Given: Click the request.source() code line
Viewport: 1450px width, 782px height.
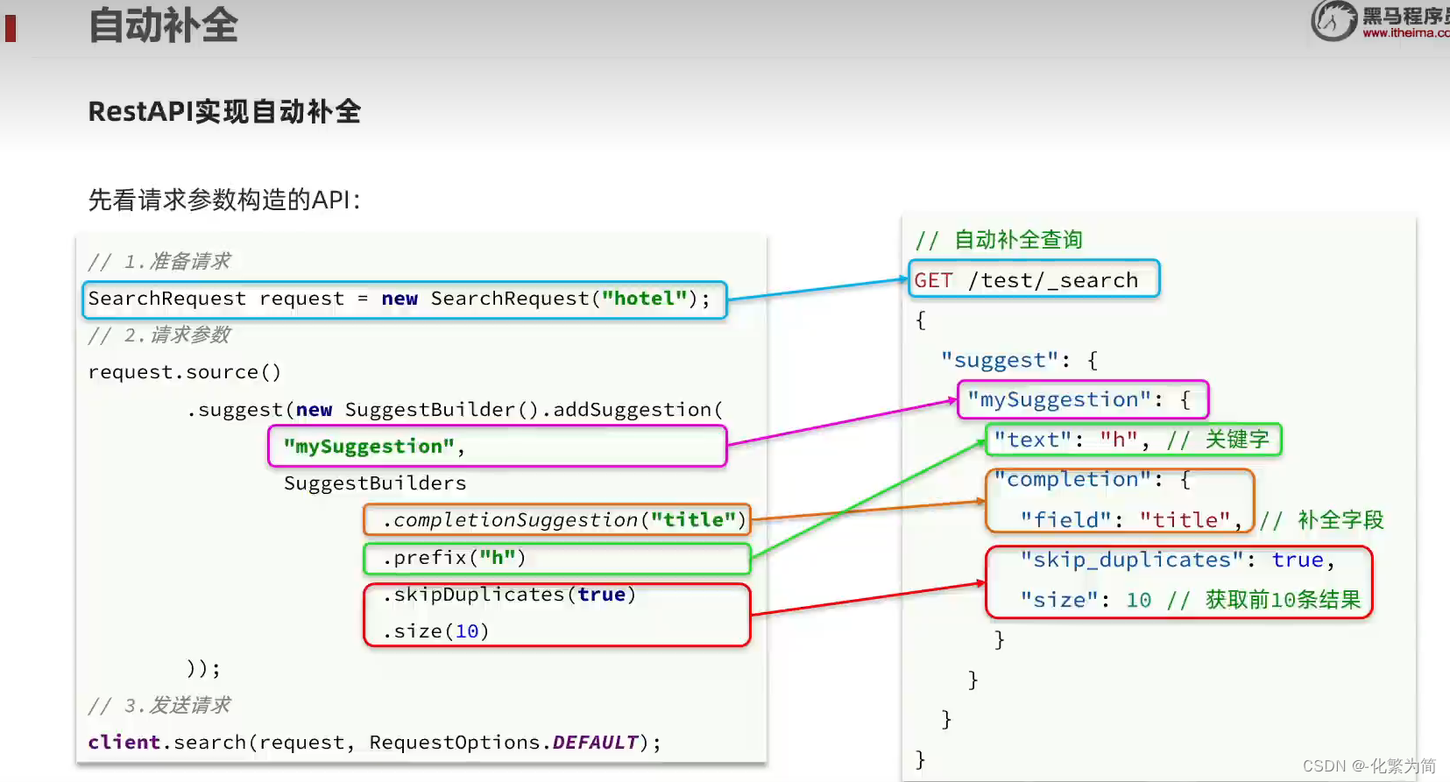Looking at the screenshot, I should coord(184,372).
